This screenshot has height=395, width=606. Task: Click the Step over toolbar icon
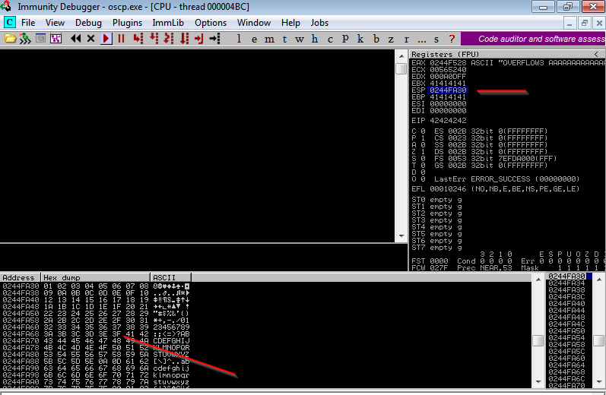pyautogui.click(x=154, y=39)
